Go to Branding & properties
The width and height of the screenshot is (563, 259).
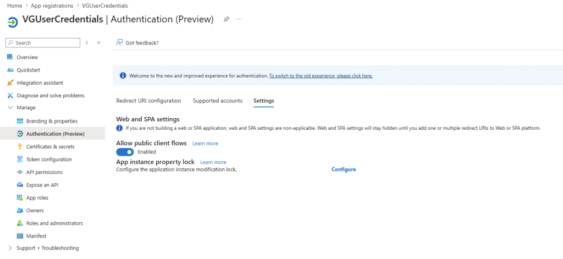[52, 121]
